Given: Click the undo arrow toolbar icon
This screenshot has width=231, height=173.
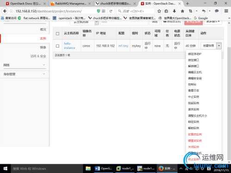Looking at the screenshot, I should tap(204, 11).
